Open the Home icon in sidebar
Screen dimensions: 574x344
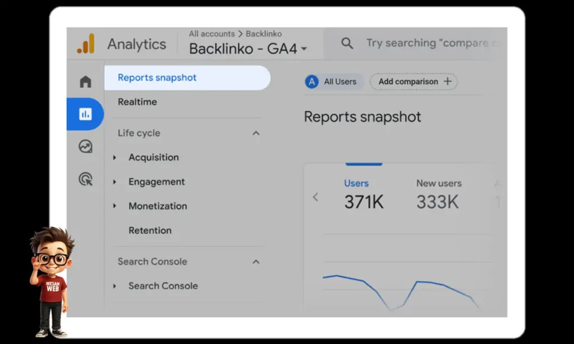[x=85, y=82]
